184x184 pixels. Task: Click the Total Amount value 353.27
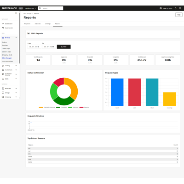click(x=142, y=60)
